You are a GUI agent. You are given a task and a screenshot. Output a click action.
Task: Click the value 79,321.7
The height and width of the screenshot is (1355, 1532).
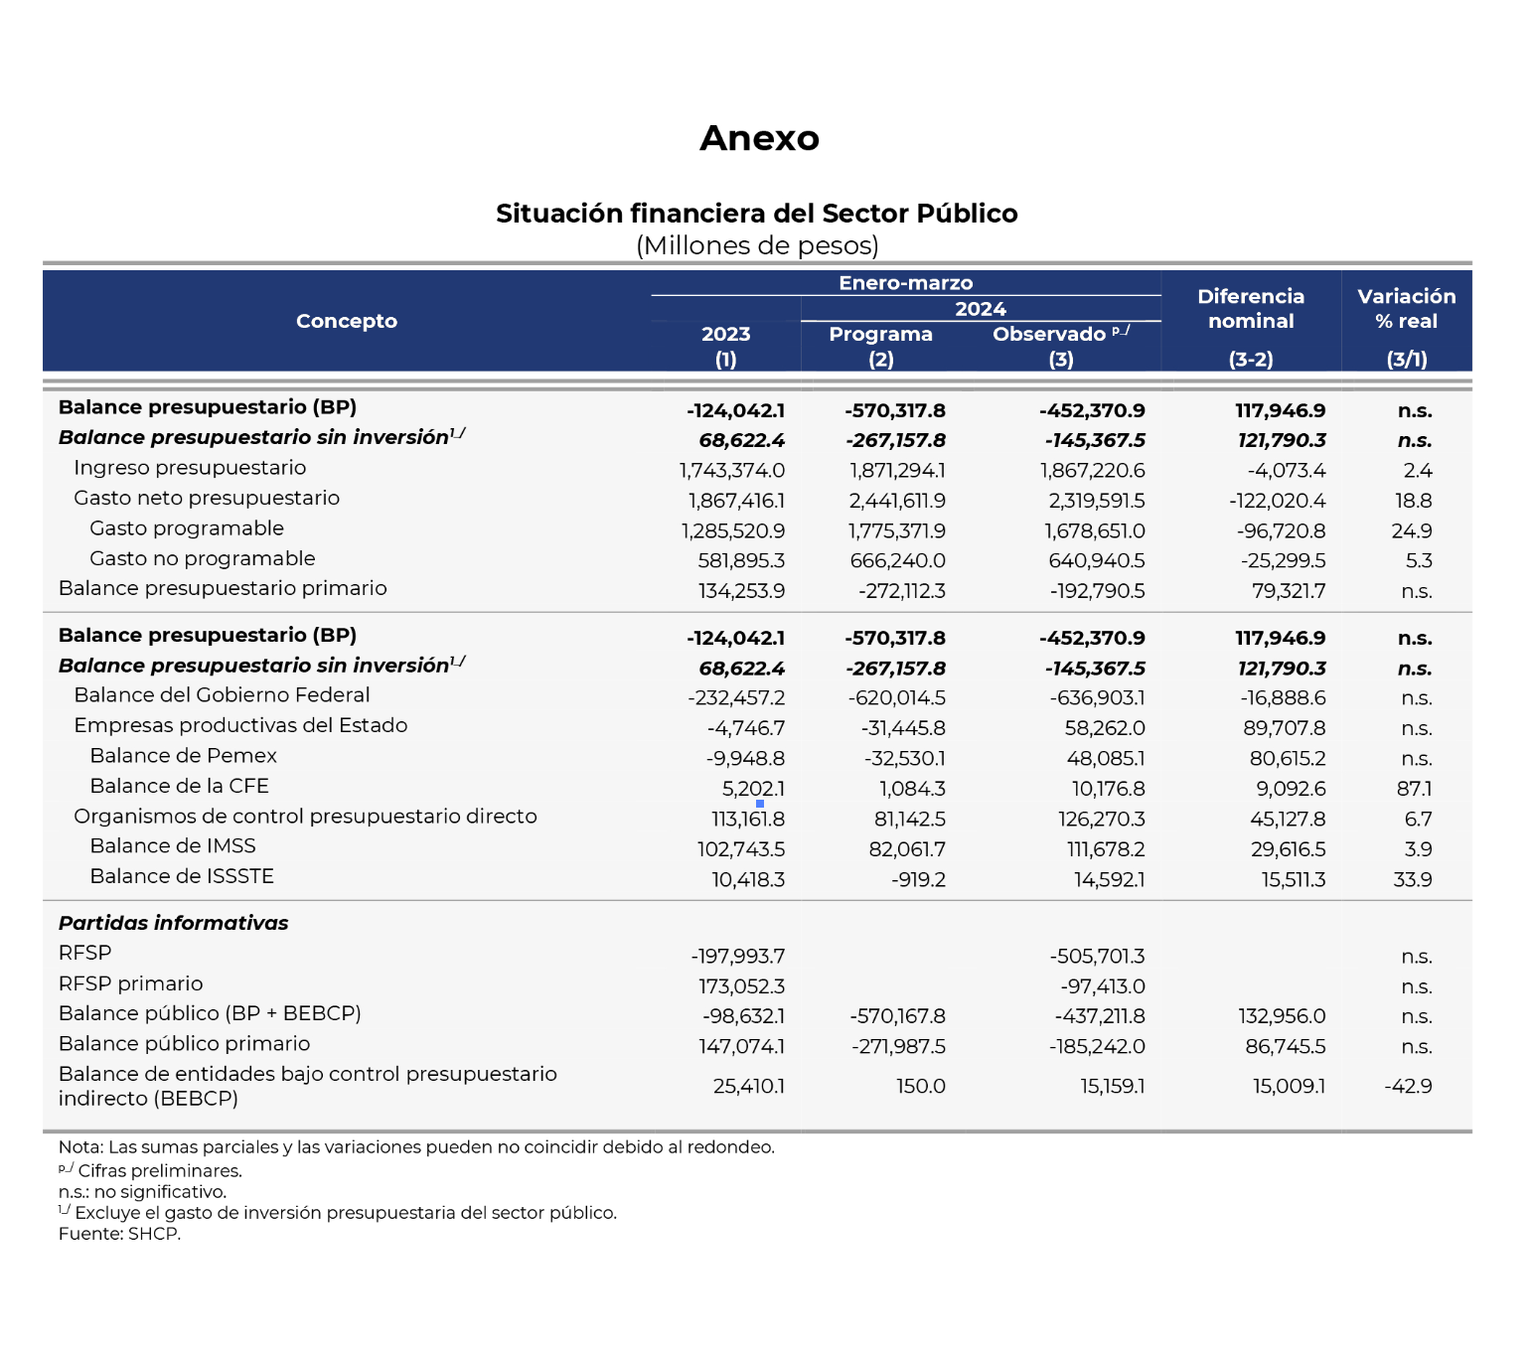point(1289,591)
